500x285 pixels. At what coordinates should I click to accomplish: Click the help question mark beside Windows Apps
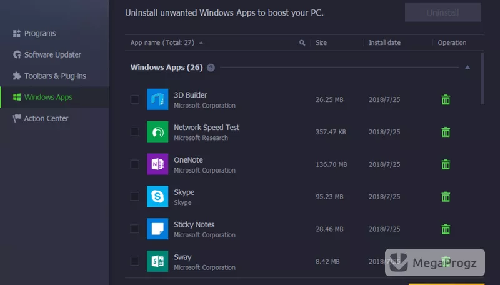[211, 67]
